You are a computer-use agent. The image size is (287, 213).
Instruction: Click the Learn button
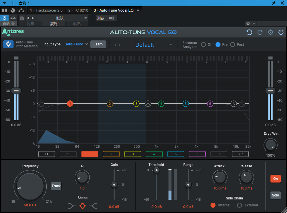(x=98, y=44)
